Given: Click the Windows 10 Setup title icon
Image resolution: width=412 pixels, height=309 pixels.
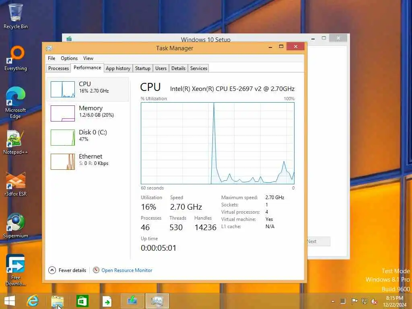Looking at the screenshot, I should pyautogui.click(x=69, y=39).
